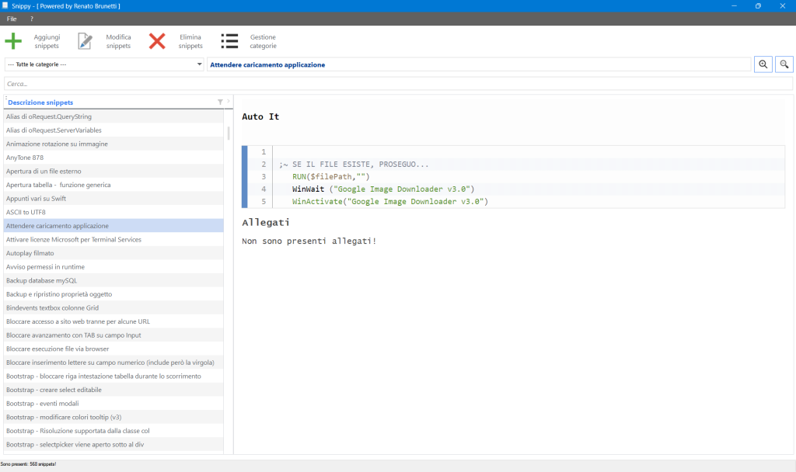Click the zoom out magnifier icon
796x472 pixels.
click(x=784, y=64)
